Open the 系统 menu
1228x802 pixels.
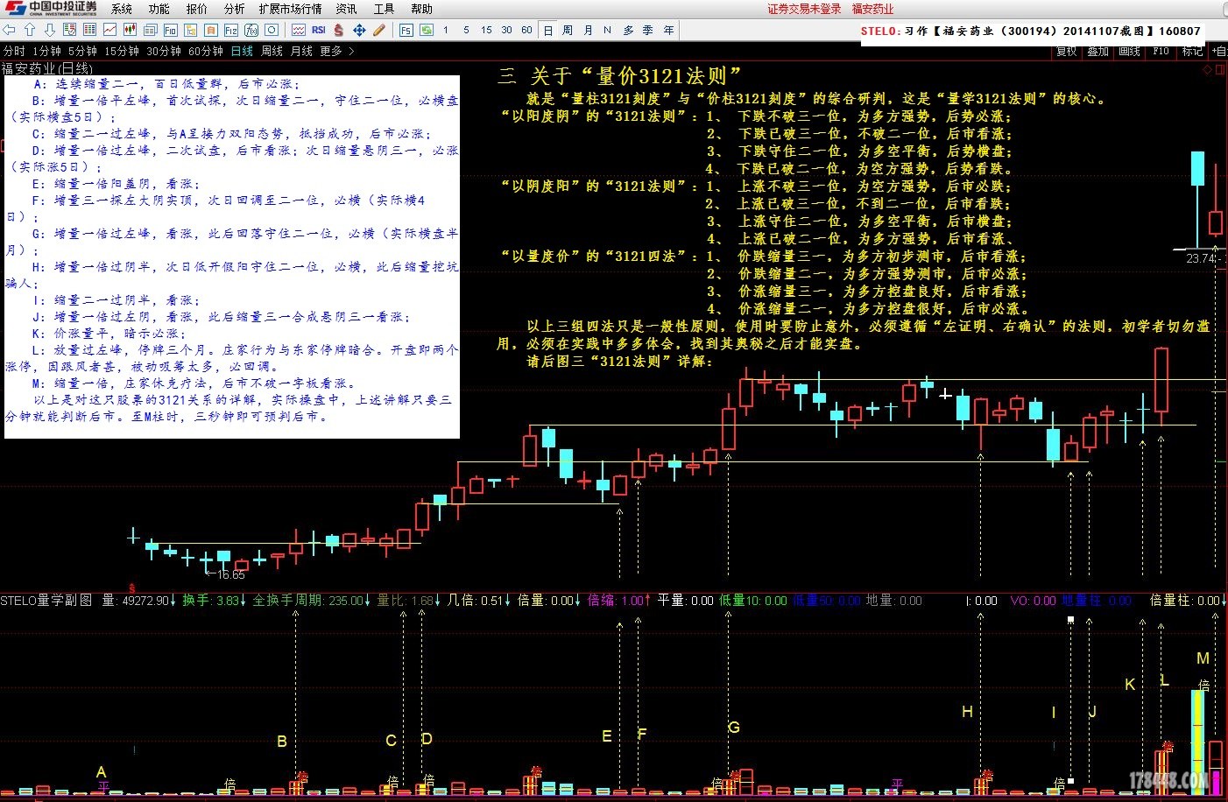(122, 9)
